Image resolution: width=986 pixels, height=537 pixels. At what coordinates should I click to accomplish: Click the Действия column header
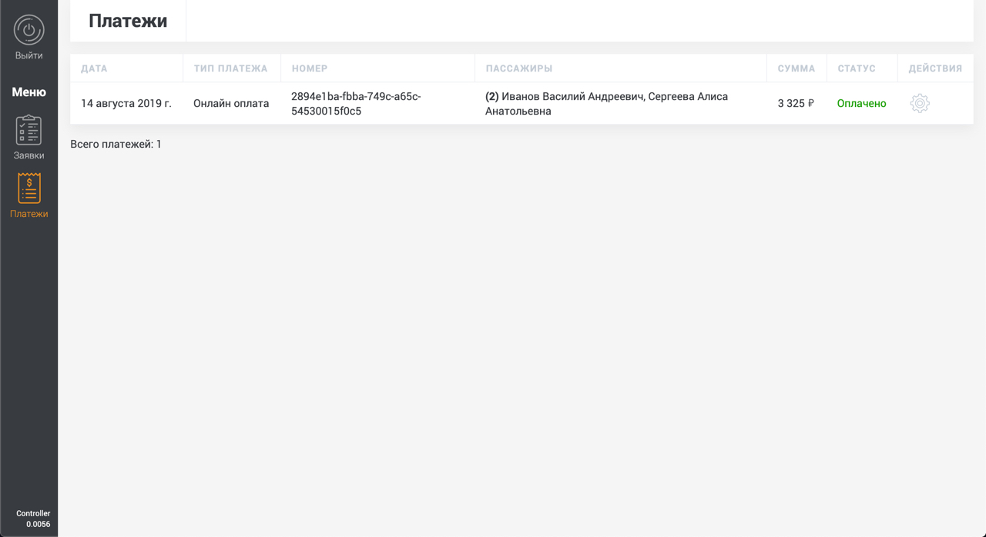pyautogui.click(x=935, y=68)
